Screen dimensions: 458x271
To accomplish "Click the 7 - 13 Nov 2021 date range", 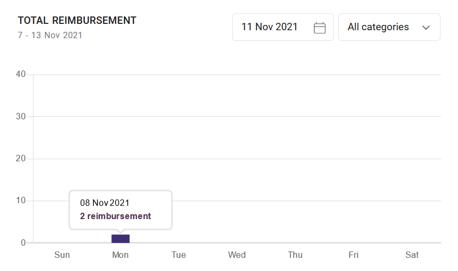I will (50, 36).
